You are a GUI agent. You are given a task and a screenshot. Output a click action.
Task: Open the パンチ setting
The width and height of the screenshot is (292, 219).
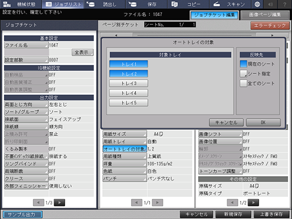pyautogui.click(x=125, y=178)
